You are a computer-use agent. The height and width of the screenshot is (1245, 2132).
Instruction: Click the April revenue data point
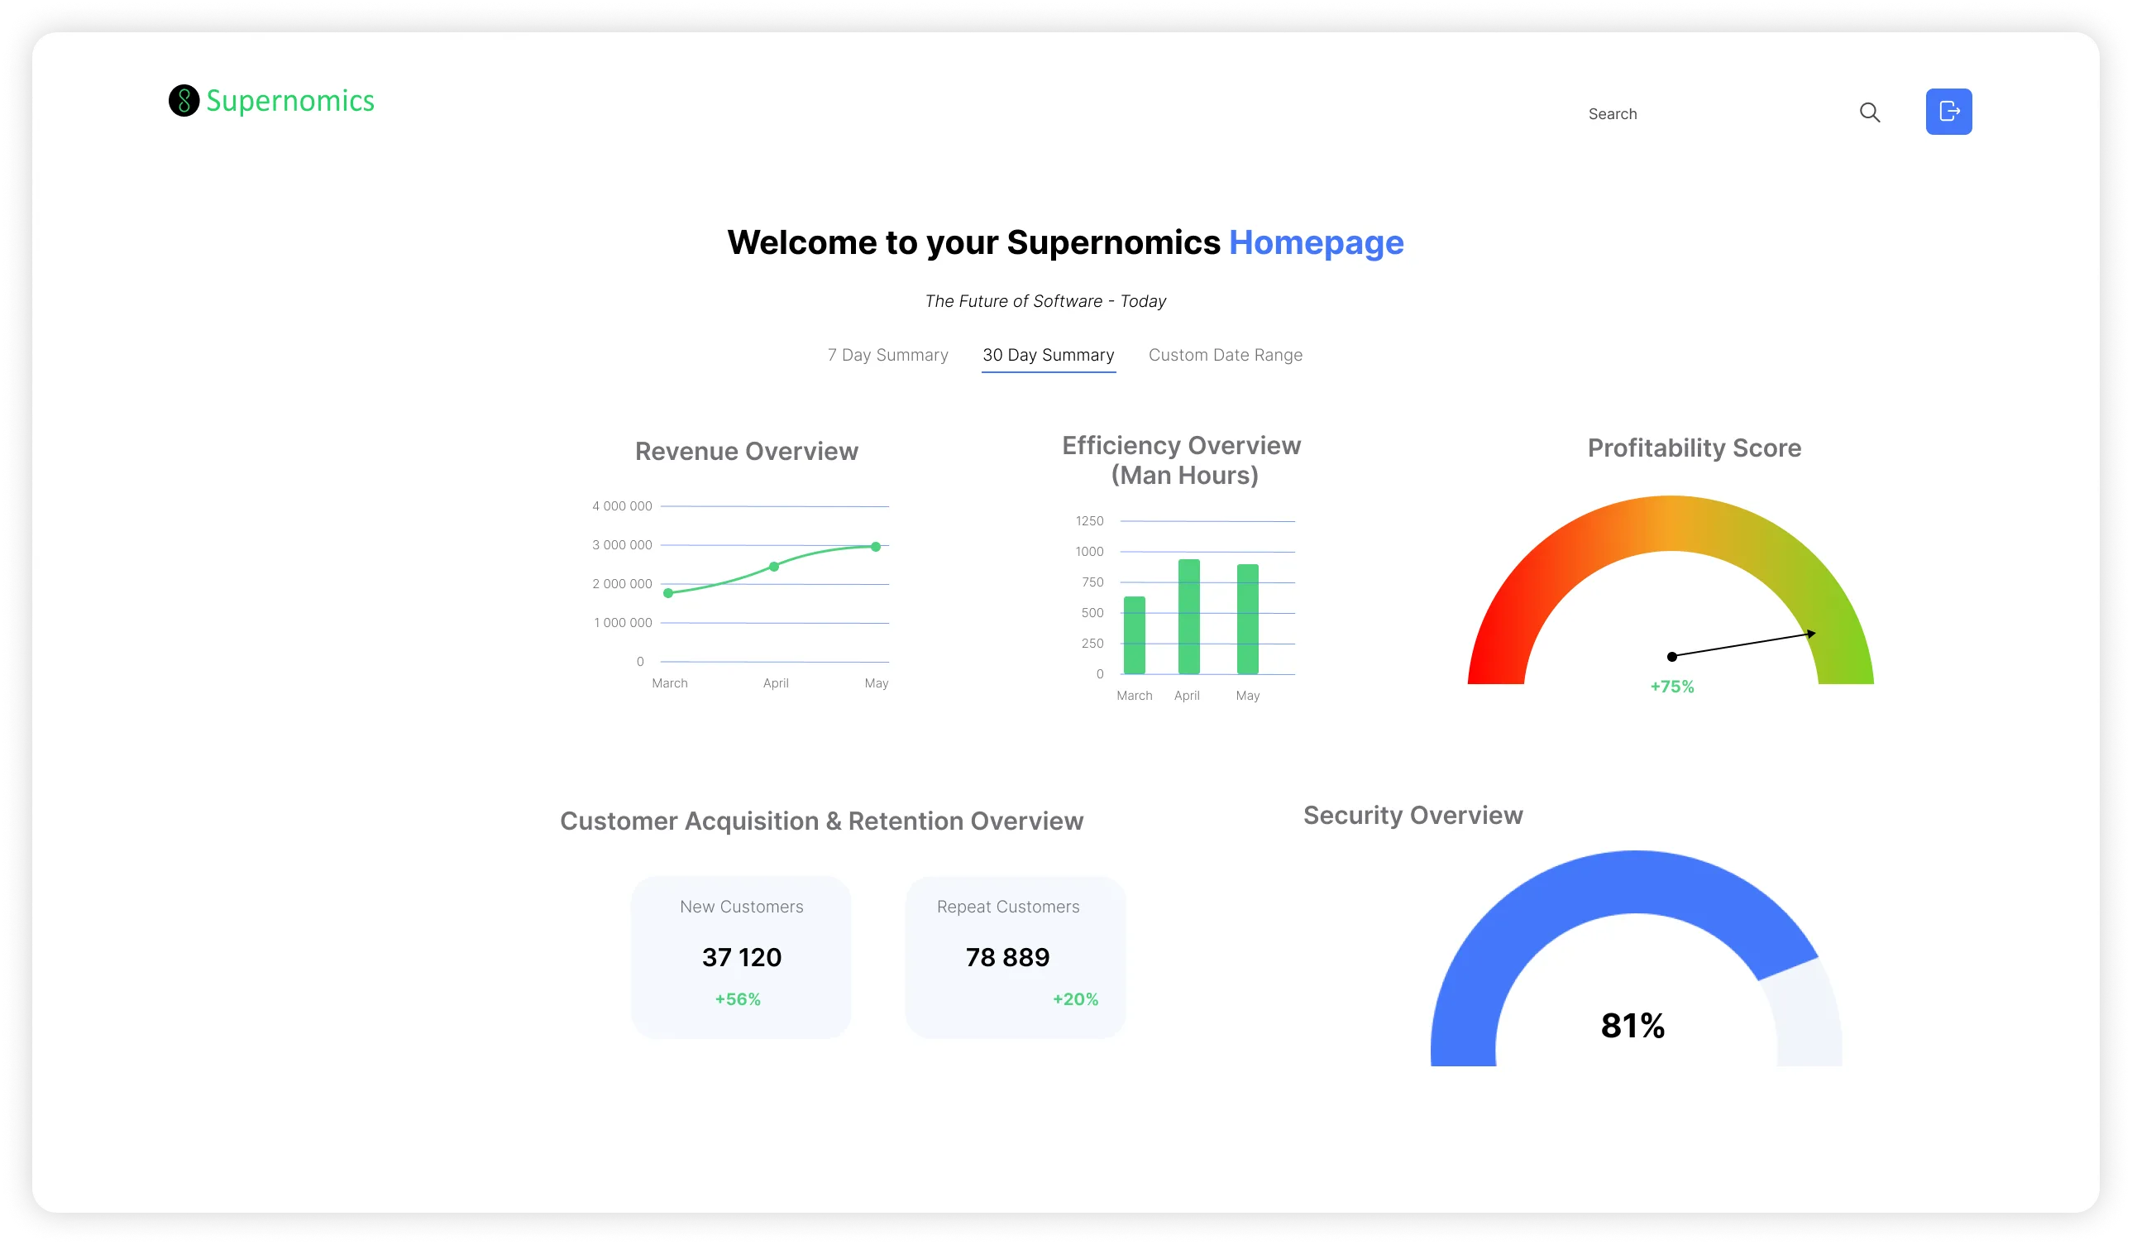(774, 566)
